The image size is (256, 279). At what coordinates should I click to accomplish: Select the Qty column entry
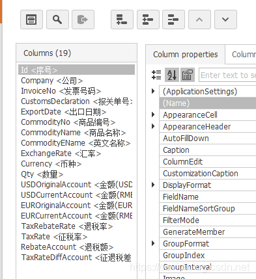click(x=76, y=174)
